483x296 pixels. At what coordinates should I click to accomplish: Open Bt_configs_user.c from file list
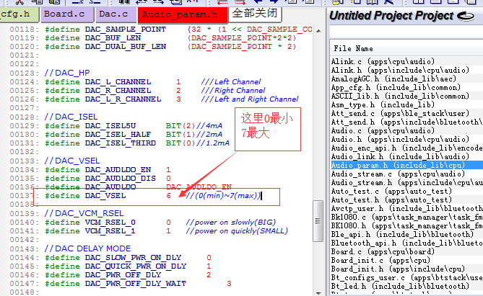pos(406,277)
